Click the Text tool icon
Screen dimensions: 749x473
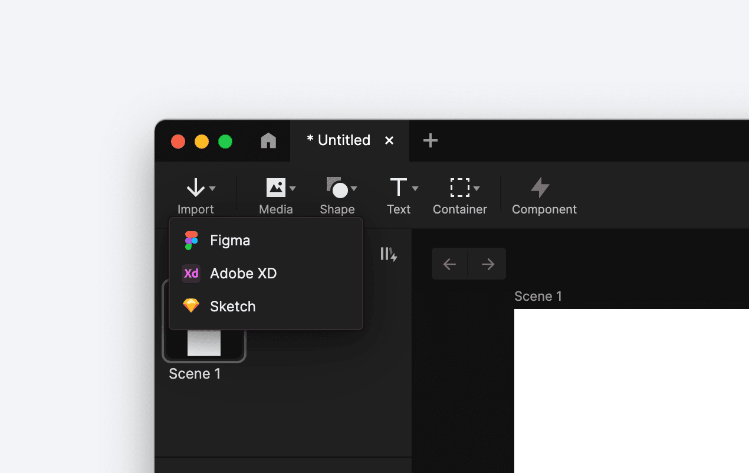point(398,186)
